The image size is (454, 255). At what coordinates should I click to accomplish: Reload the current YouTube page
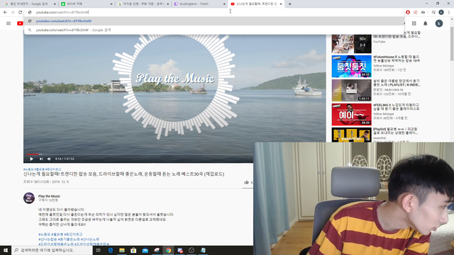(21, 12)
